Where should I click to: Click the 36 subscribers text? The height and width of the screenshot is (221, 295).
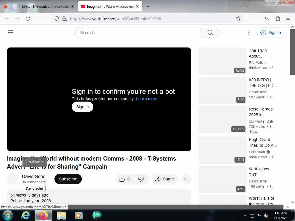pos(34,182)
